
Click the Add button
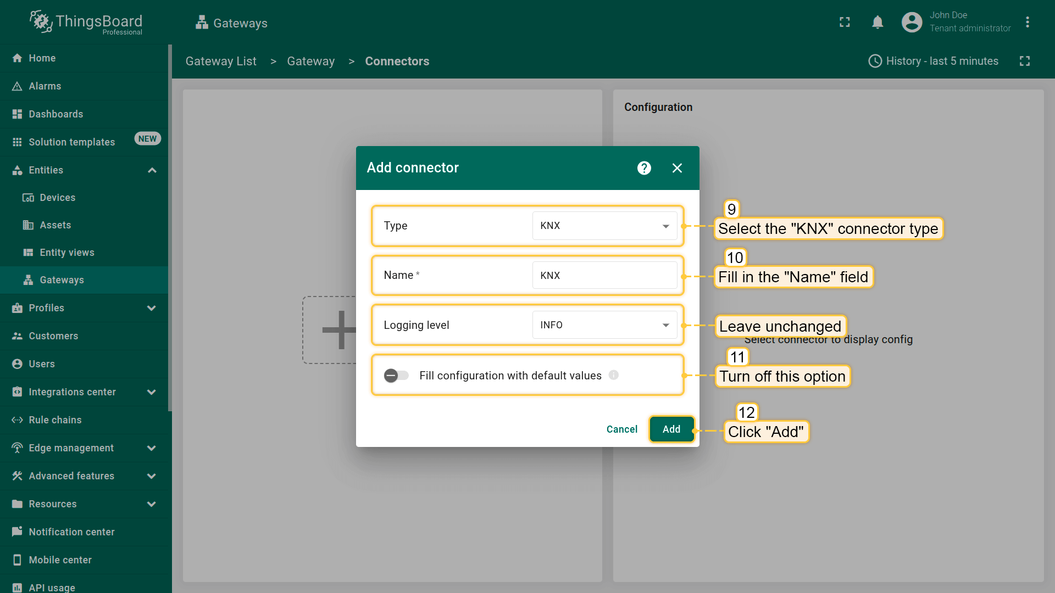click(671, 429)
